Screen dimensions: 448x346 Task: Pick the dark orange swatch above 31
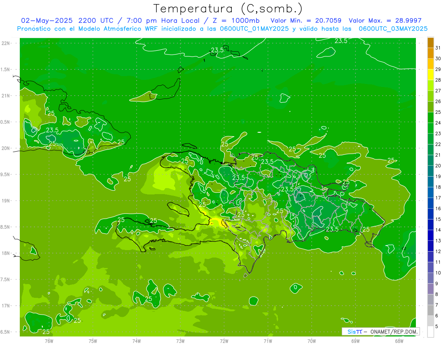click(x=430, y=43)
